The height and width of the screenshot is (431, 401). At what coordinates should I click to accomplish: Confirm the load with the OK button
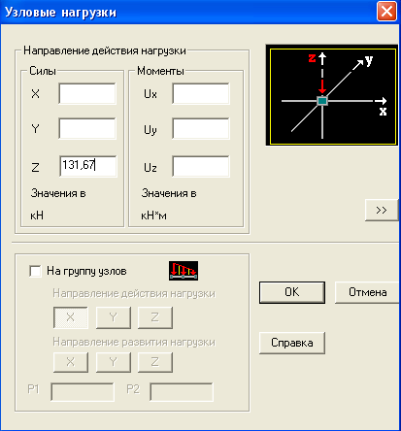click(292, 292)
